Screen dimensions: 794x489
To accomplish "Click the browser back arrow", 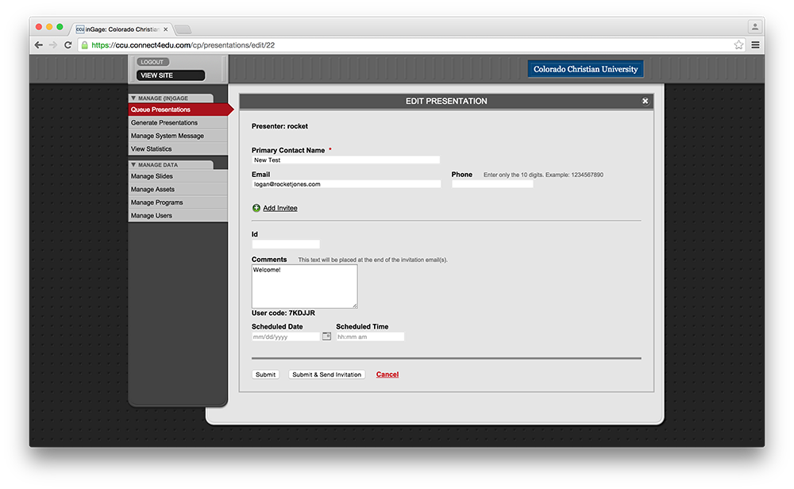I will [x=39, y=45].
